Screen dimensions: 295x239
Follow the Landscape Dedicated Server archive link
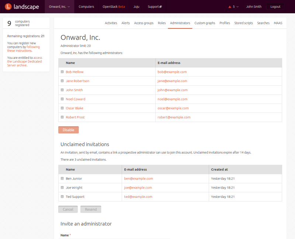(24, 61)
